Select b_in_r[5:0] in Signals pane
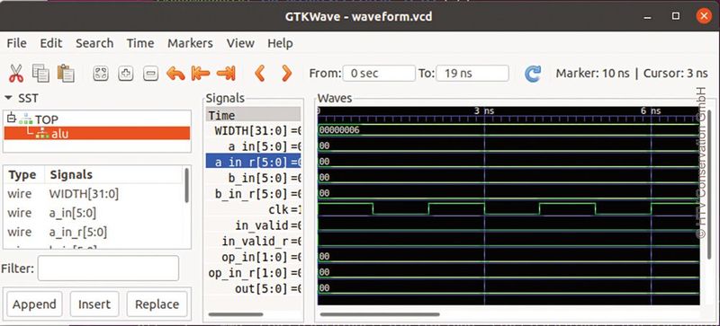720x326 pixels. point(254,194)
